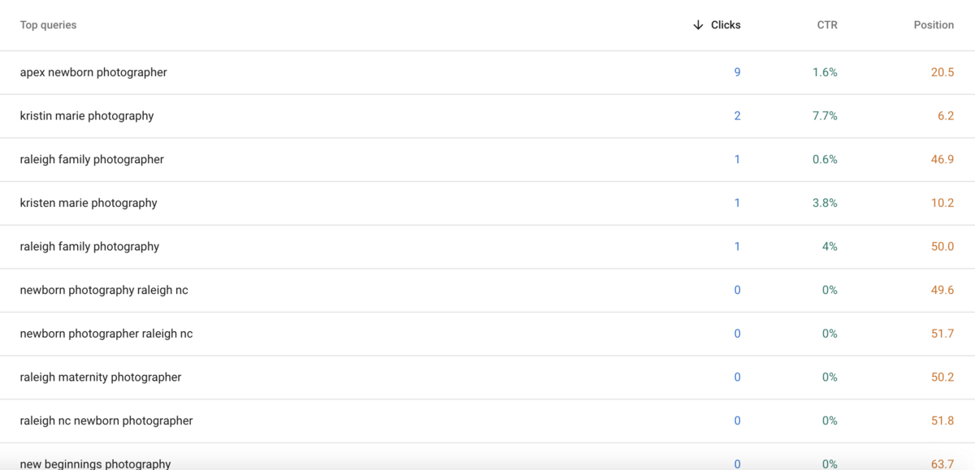This screenshot has width=975, height=470.
Task: Click newborn photographer raleigh nc query
Action: click(x=106, y=334)
